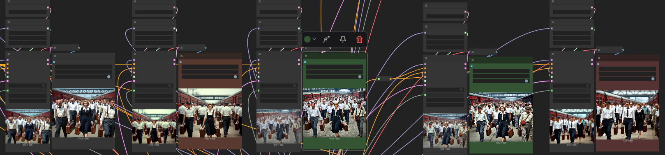The image size is (665, 155).
Task: Toggle the switch in the selected green node
Action: tap(360, 76)
